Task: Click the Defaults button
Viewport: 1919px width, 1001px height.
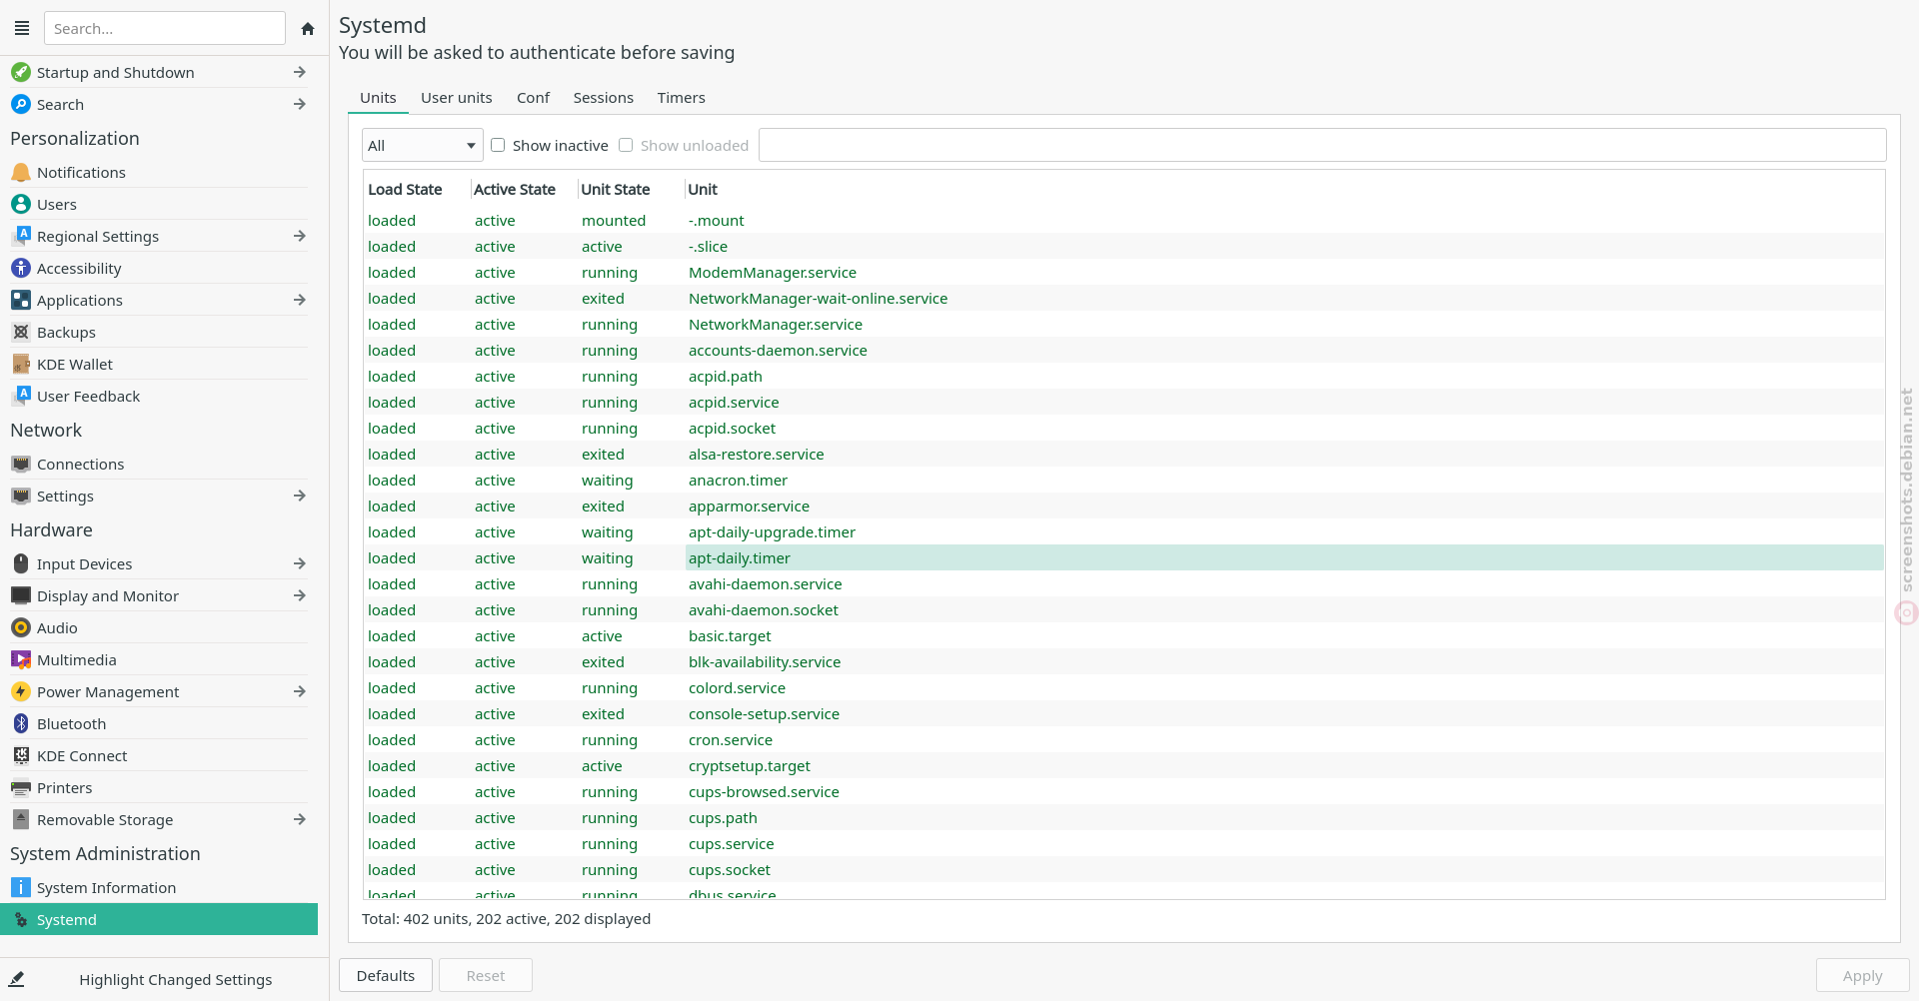Action: (386, 975)
